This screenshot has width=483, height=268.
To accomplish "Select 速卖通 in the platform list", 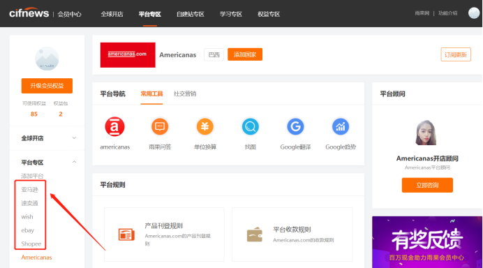I will [x=29, y=203].
